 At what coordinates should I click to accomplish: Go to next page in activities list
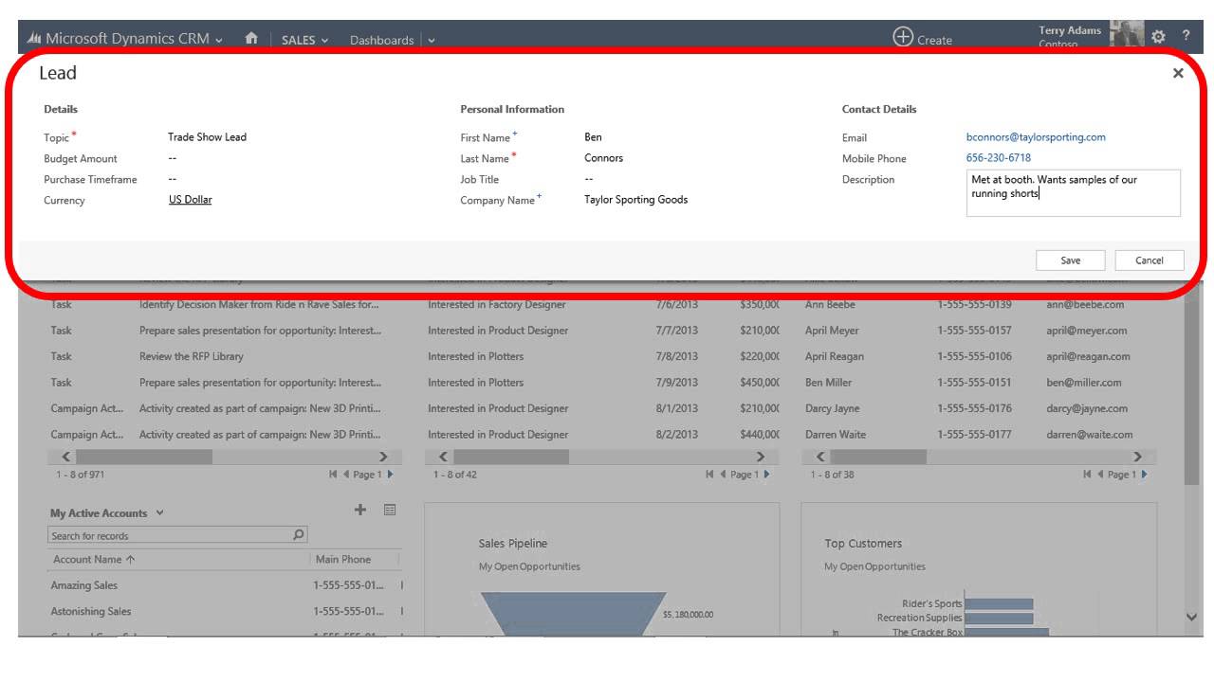390,475
